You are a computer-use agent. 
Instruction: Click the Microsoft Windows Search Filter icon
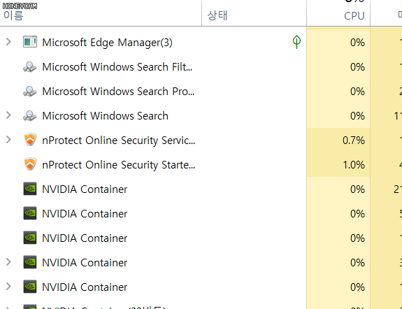point(30,66)
